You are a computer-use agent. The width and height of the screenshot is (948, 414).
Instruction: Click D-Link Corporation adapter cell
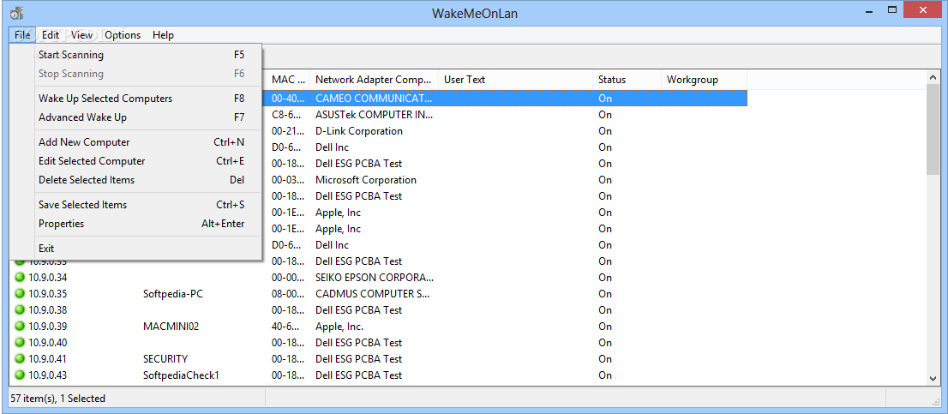(x=359, y=130)
